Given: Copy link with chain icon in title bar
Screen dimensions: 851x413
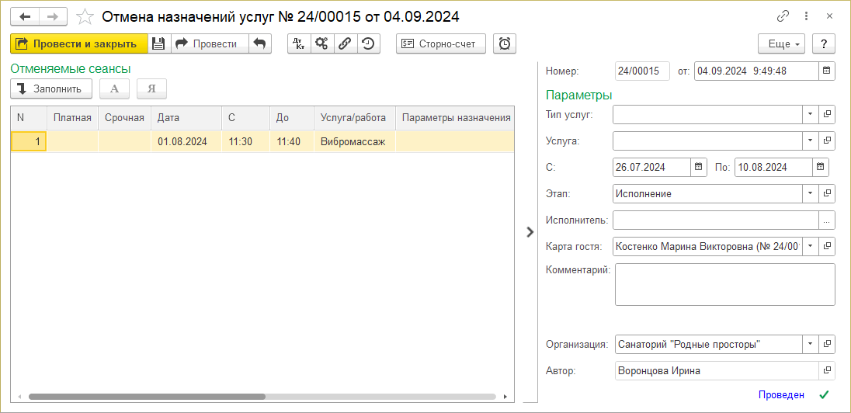Looking at the screenshot, I should pyautogui.click(x=783, y=16).
